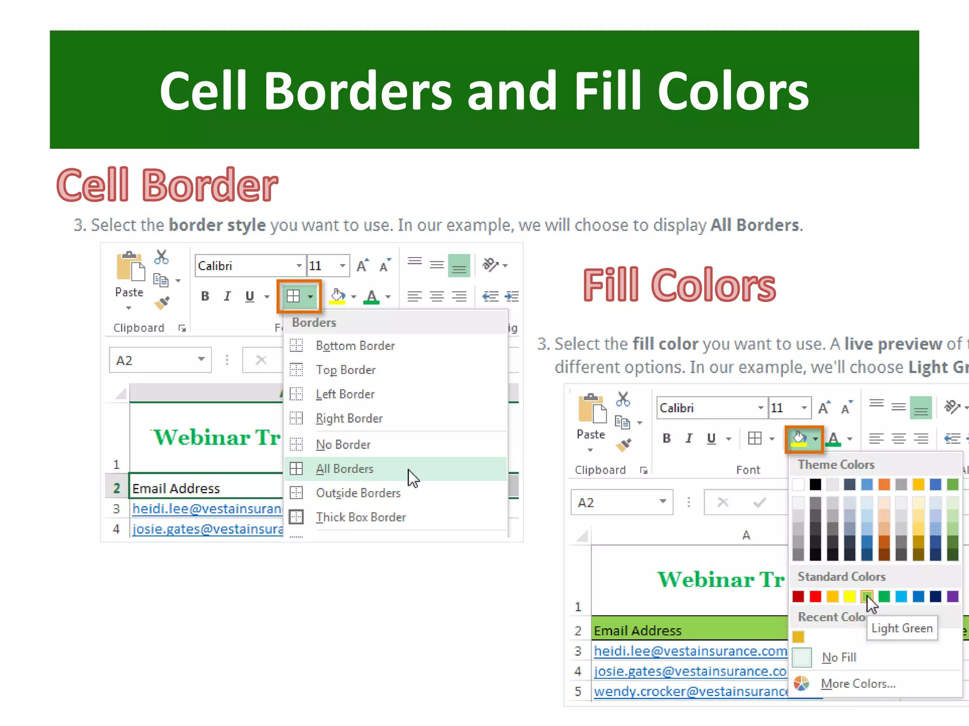Click Paste icon in left ribbon

coord(130,267)
